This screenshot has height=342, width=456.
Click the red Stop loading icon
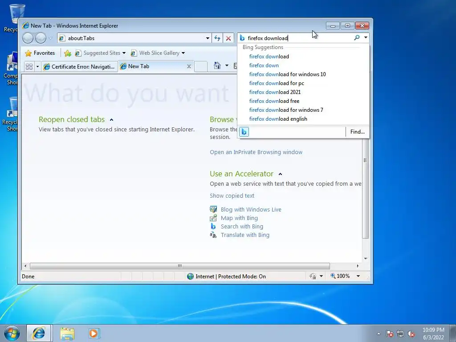(228, 38)
